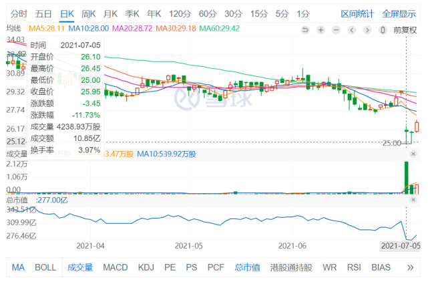Open 区间统计 range statistics
The height and width of the screenshot is (286, 428).
(x=357, y=13)
